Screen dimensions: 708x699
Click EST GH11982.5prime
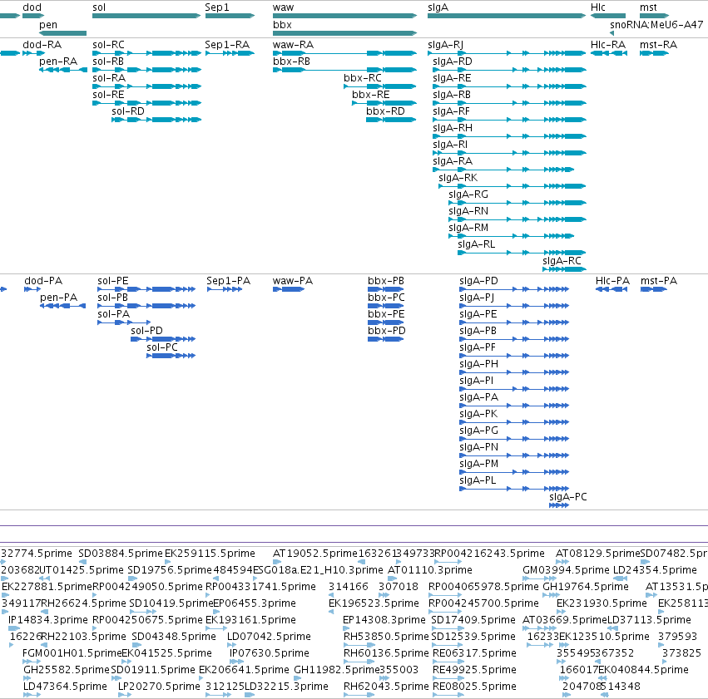(x=337, y=670)
